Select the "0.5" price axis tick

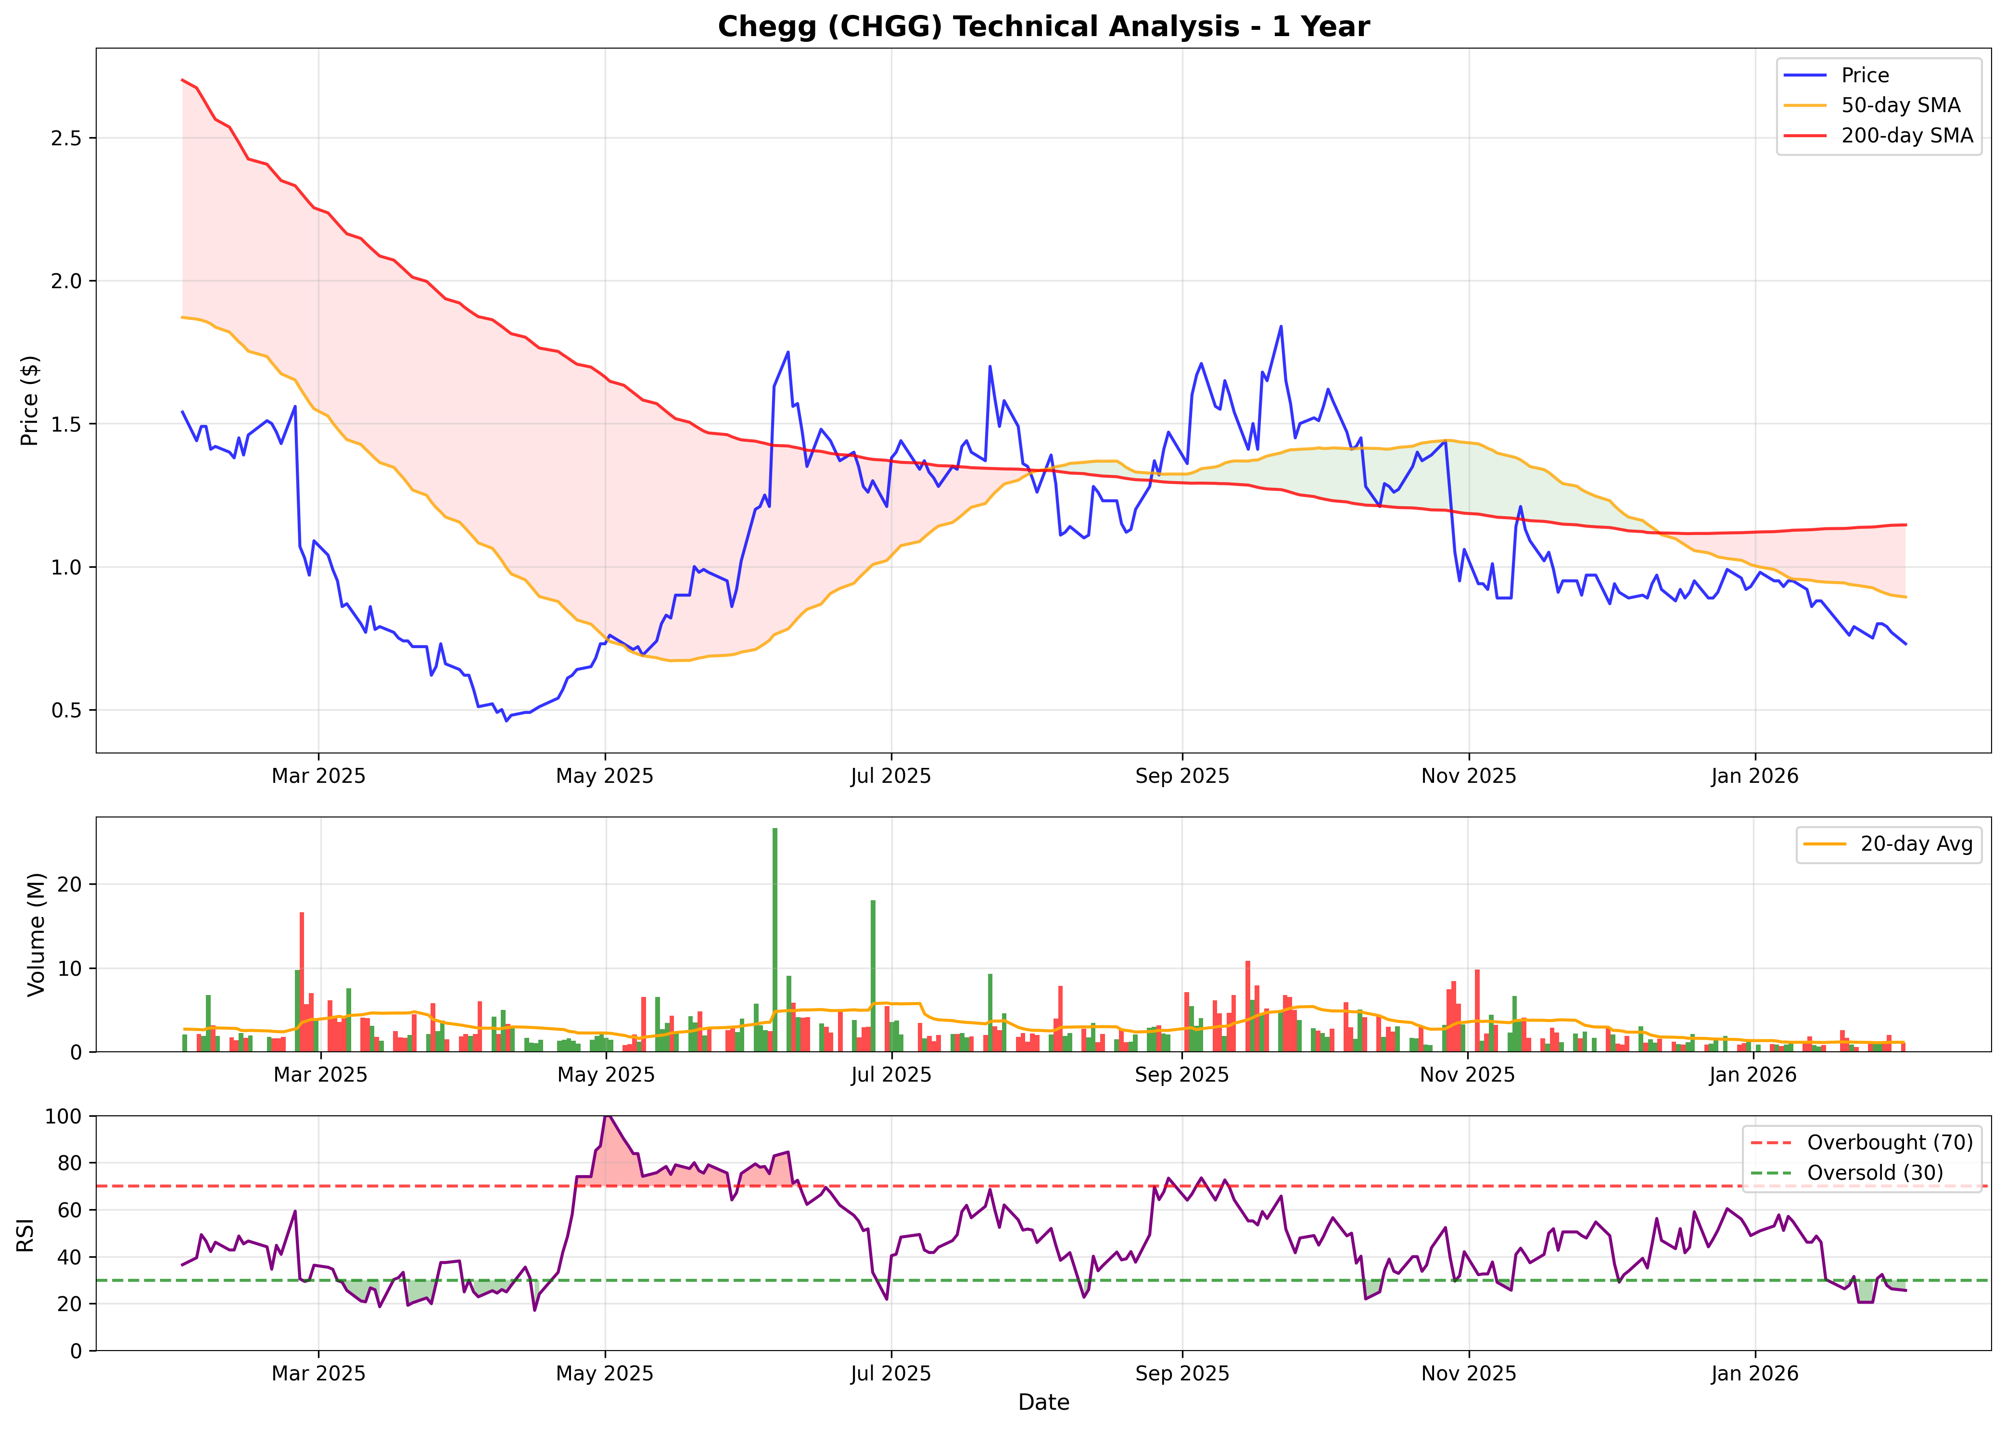[x=66, y=710]
